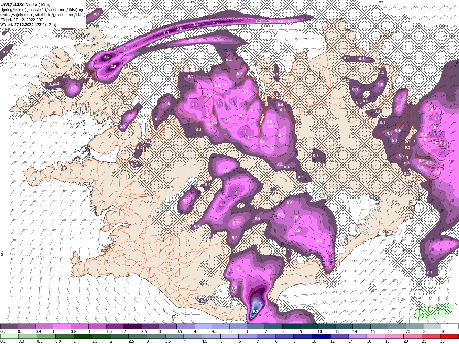
Task: Click the 20W longitude label
Action: [190, 1]
